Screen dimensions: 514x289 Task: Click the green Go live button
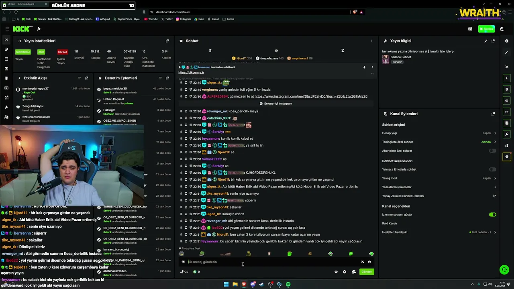tap(486, 29)
